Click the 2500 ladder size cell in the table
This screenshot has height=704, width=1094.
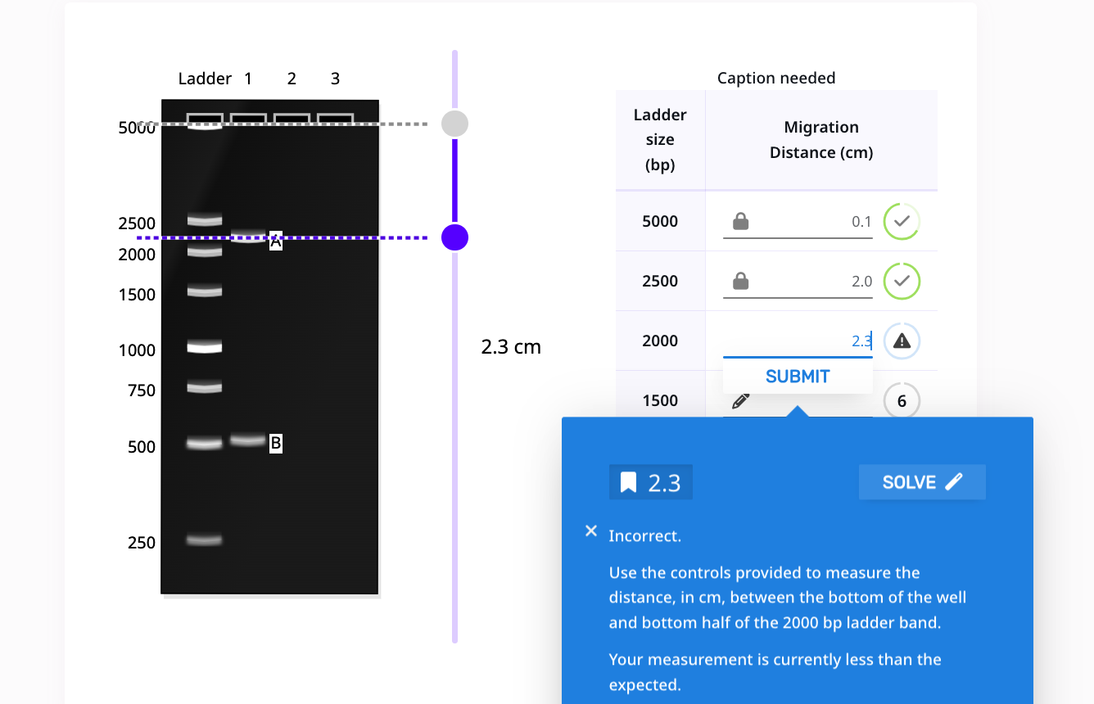660,281
